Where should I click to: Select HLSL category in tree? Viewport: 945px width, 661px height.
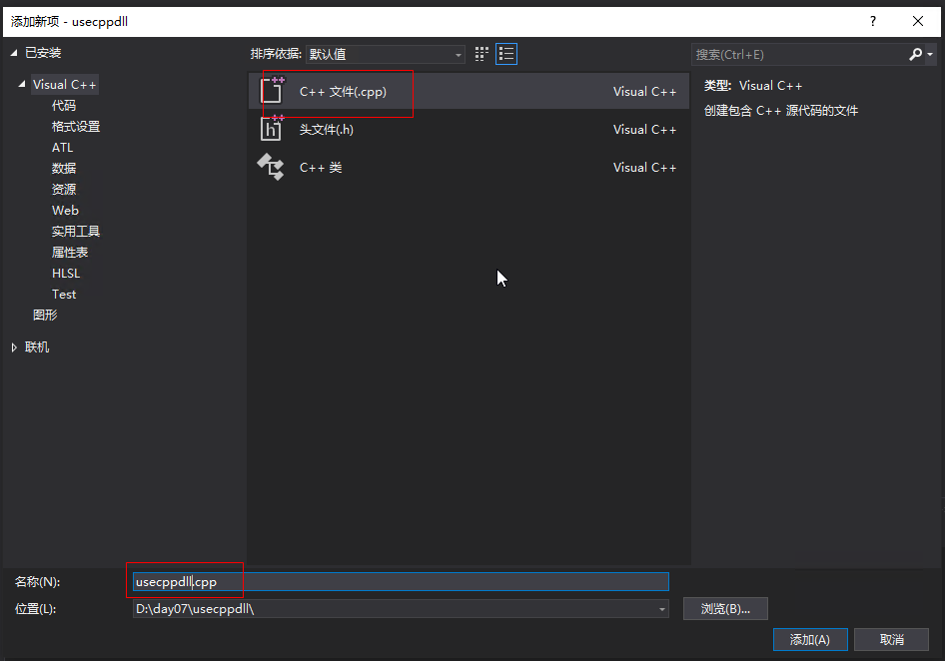tap(66, 274)
